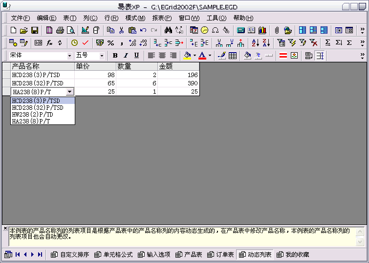Open the font color dropdown arrow
Screen dimensions: 369x263
[x=210, y=56]
